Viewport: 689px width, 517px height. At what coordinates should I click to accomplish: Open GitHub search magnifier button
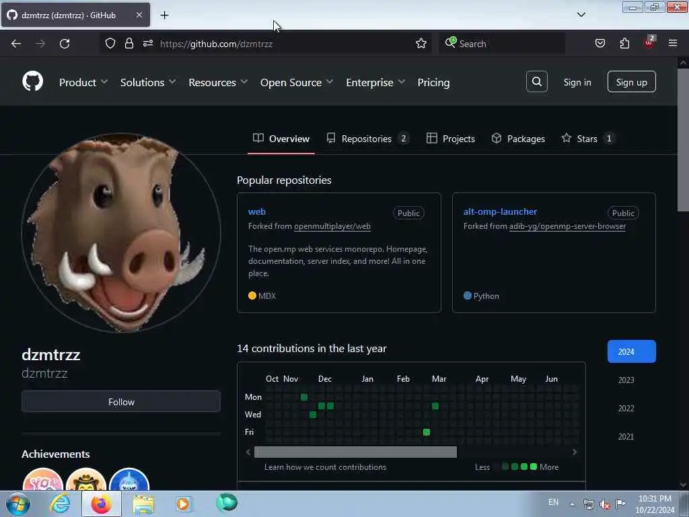click(x=536, y=81)
